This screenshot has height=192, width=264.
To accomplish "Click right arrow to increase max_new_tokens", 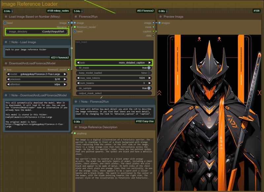I will click(149, 78).
